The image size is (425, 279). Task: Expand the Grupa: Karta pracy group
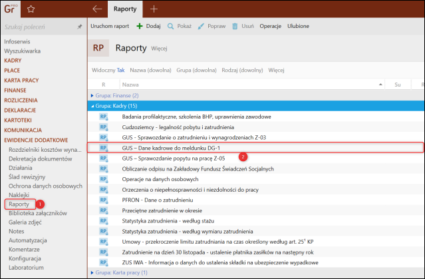92,272
